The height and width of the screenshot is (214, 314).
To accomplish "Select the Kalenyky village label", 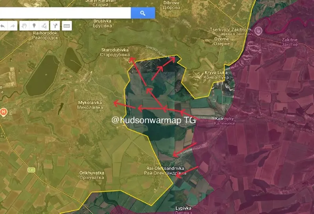I will point(224,121).
